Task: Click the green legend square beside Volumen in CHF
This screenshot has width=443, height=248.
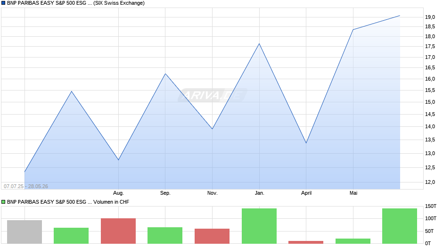Action: coord(3,202)
